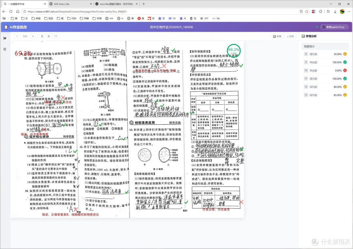Screen dimensions: 353x249
Task: Select question 9 单选题 score row
Action: 325,62
